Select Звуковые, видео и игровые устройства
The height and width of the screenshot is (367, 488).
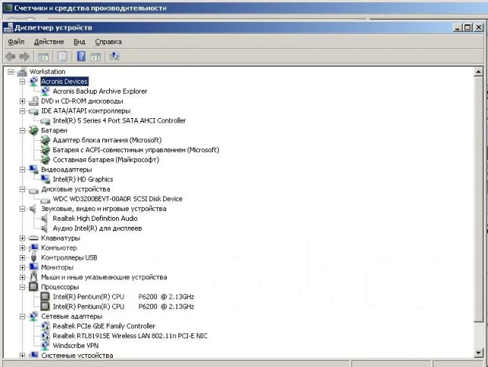pos(104,209)
